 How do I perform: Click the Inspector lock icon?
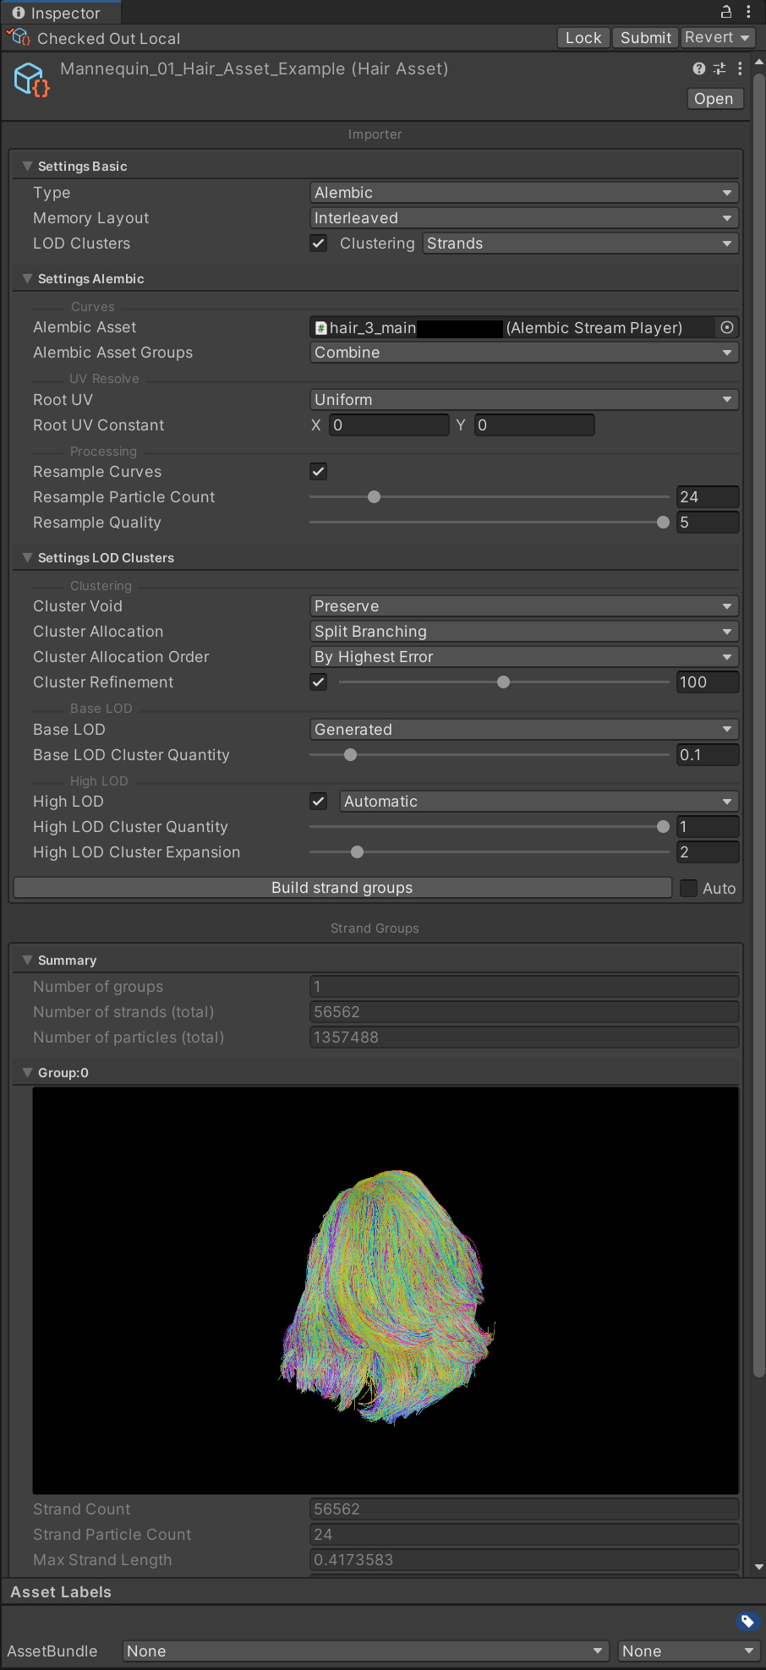725,12
